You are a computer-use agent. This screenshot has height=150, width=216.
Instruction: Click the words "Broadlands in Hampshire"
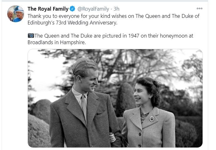[57, 42]
